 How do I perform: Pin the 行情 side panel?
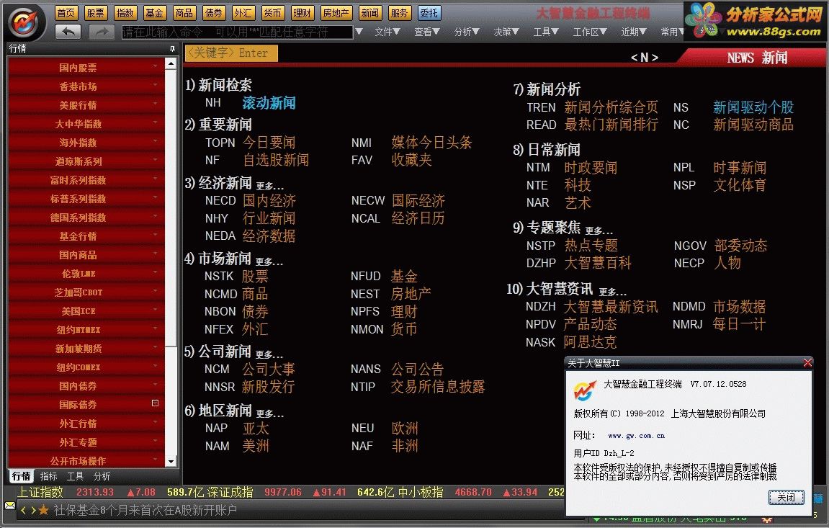point(172,49)
